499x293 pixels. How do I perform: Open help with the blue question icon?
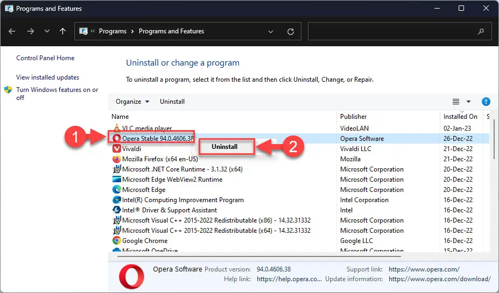coord(486,102)
